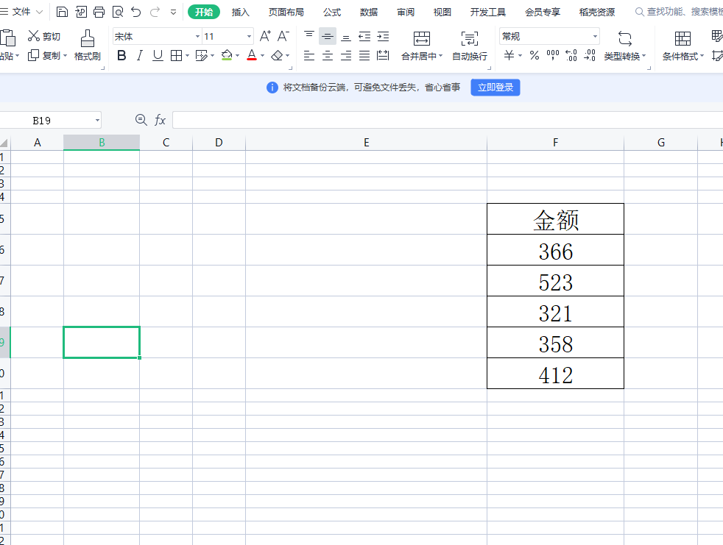This screenshot has height=545, width=723.
Task: Click the Cut (剪切) tool
Action: 43,36
